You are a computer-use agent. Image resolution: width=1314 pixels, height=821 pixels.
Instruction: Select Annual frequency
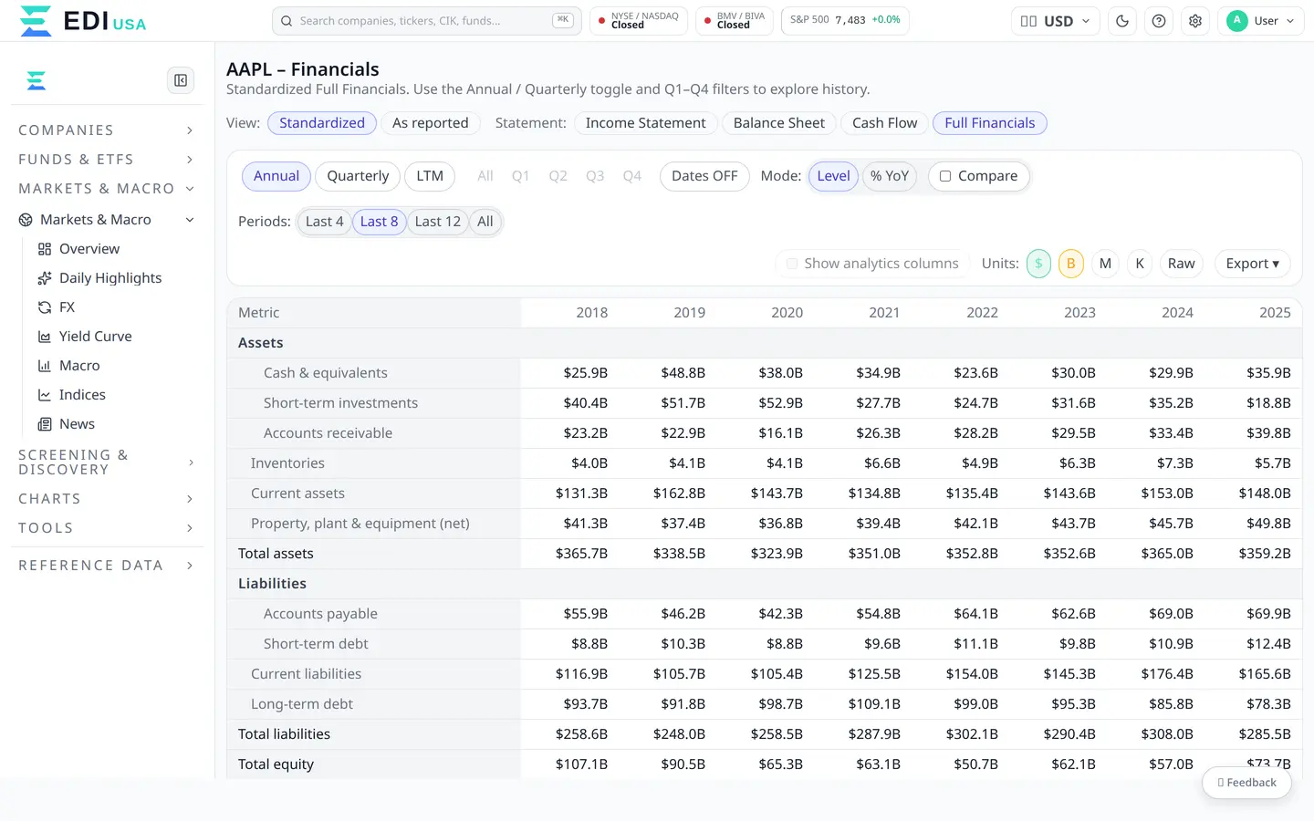(x=276, y=176)
